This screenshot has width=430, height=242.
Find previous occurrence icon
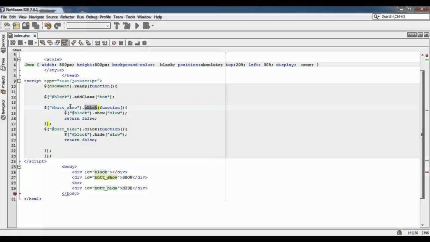50,43
